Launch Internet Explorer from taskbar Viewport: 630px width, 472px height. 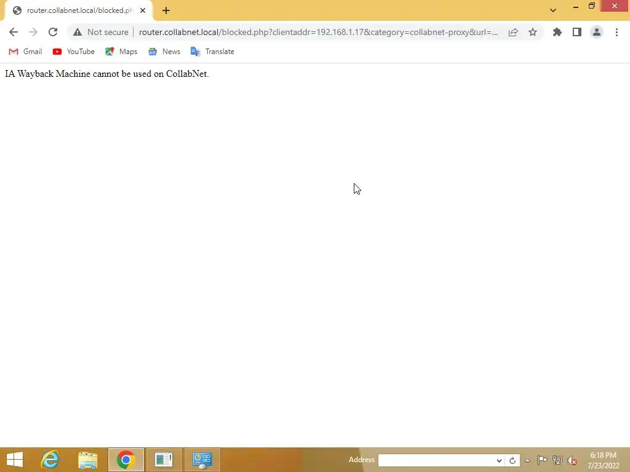(x=50, y=460)
